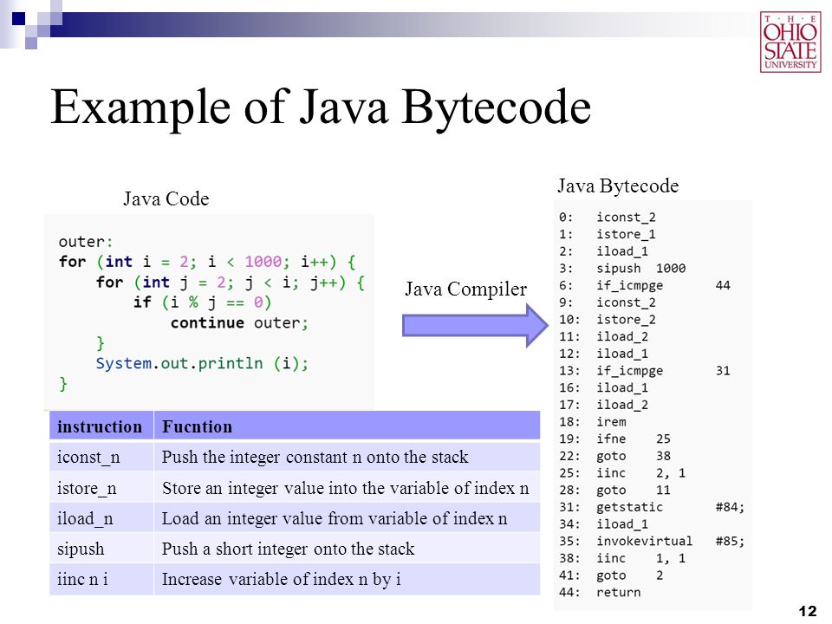Click "Store an integer value into the variable" description
Screen dimensions: 832x624
tap(346, 488)
